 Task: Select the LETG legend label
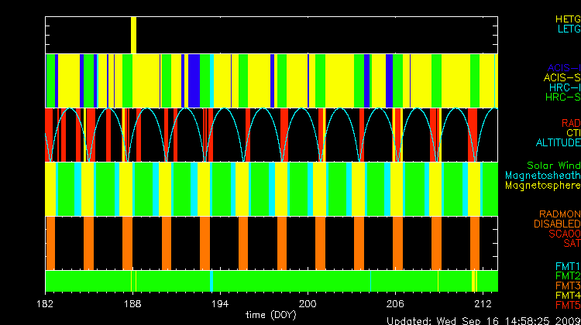[567, 29]
